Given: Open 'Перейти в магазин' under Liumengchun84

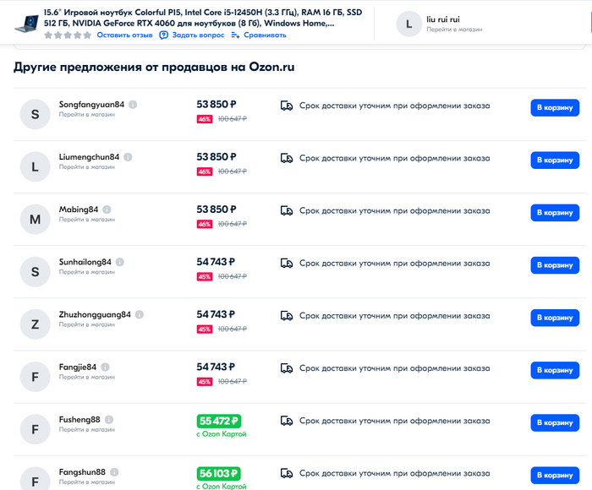Looking at the screenshot, I should coord(87,167).
